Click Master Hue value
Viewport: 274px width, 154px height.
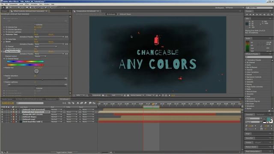[38, 68]
